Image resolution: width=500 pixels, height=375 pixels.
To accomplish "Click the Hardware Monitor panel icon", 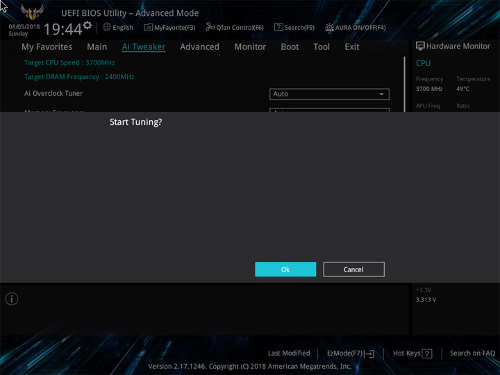I will click(420, 47).
